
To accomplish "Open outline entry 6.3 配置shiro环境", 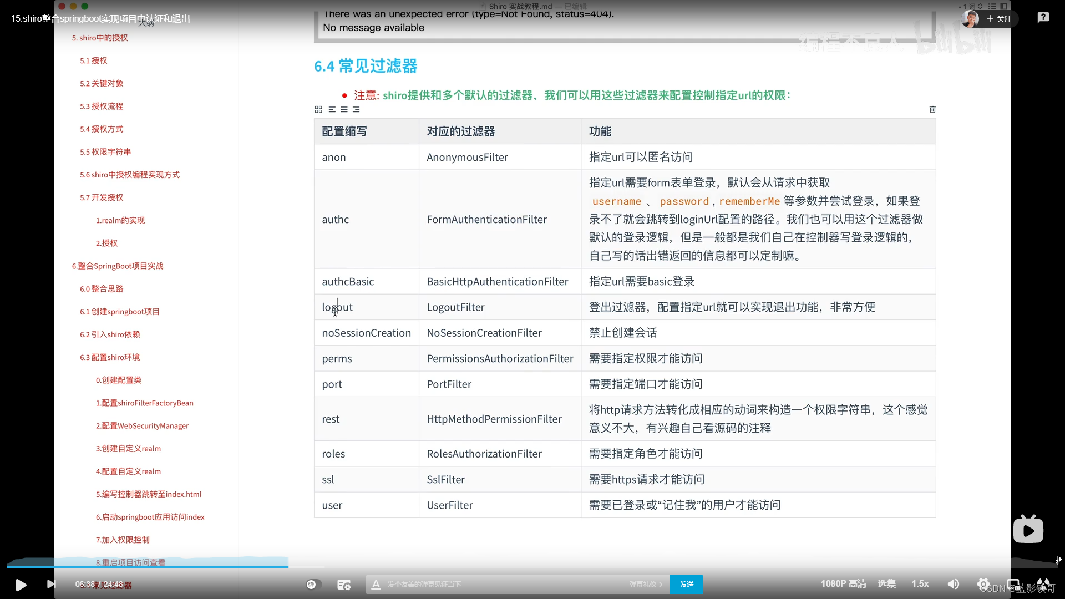I will pyautogui.click(x=110, y=357).
